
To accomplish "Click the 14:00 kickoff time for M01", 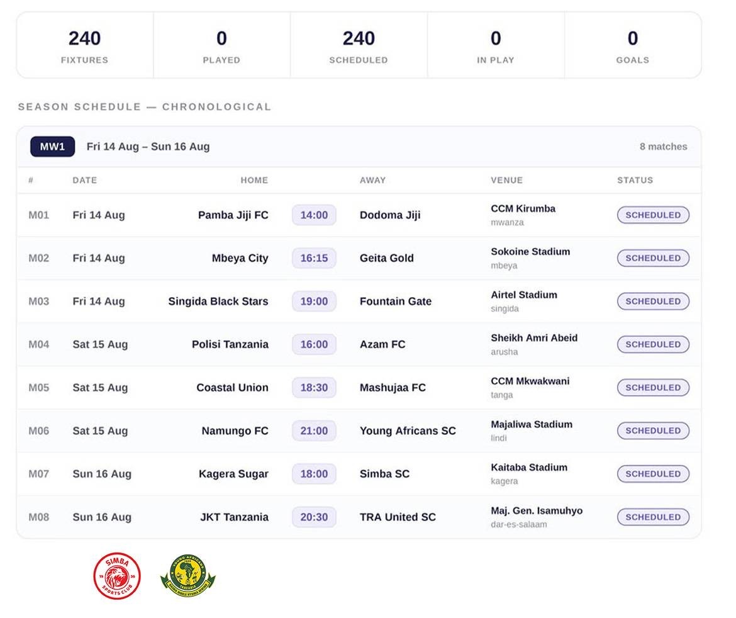I will tap(314, 215).
